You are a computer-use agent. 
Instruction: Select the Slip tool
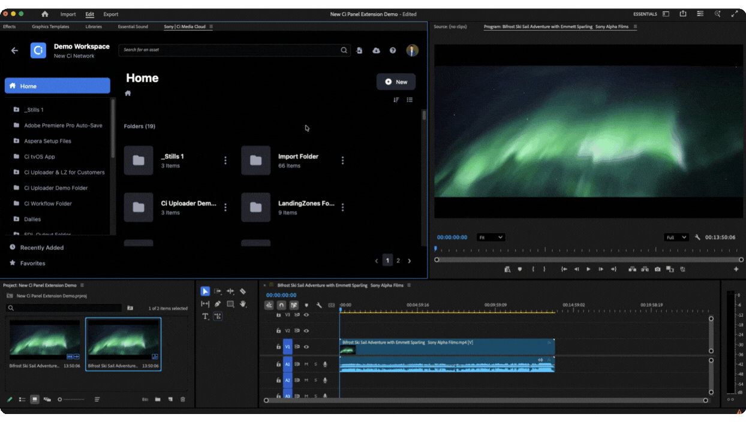(x=205, y=304)
